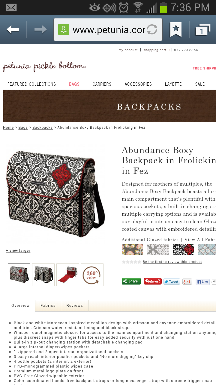Share product via green Share button

tap(131, 281)
